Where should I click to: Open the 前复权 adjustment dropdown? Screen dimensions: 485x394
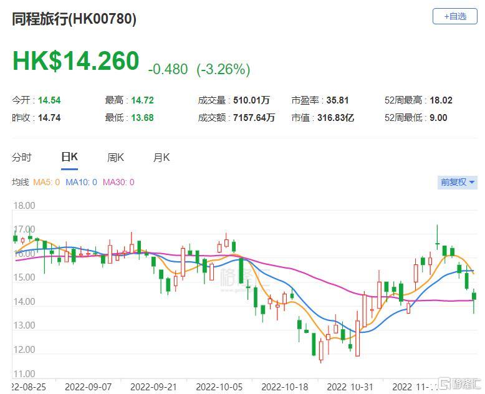point(457,182)
